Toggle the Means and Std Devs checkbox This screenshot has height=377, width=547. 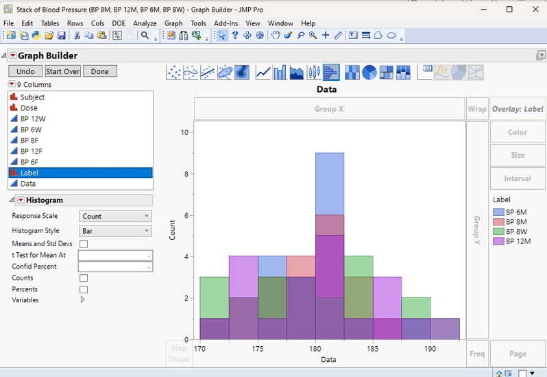tap(84, 244)
